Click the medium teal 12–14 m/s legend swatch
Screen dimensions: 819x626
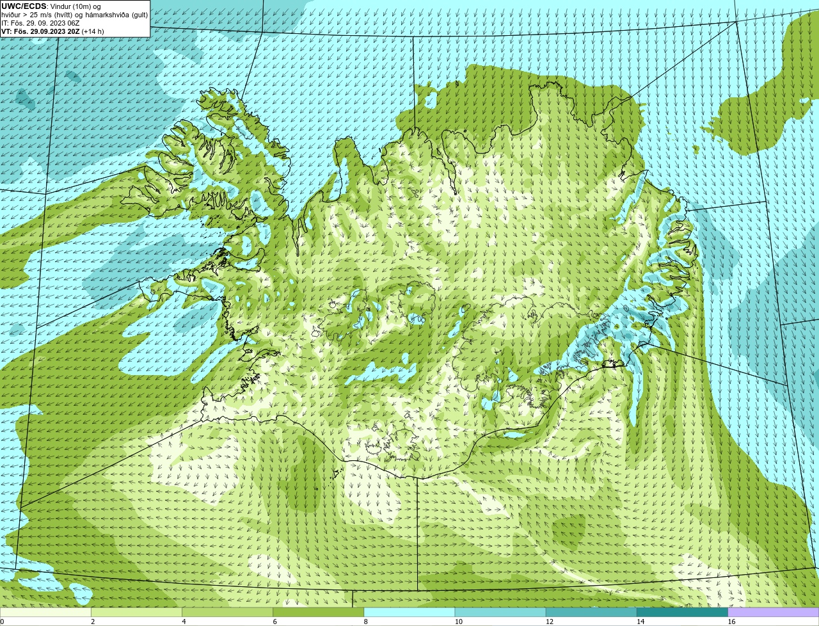(x=591, y=612)
